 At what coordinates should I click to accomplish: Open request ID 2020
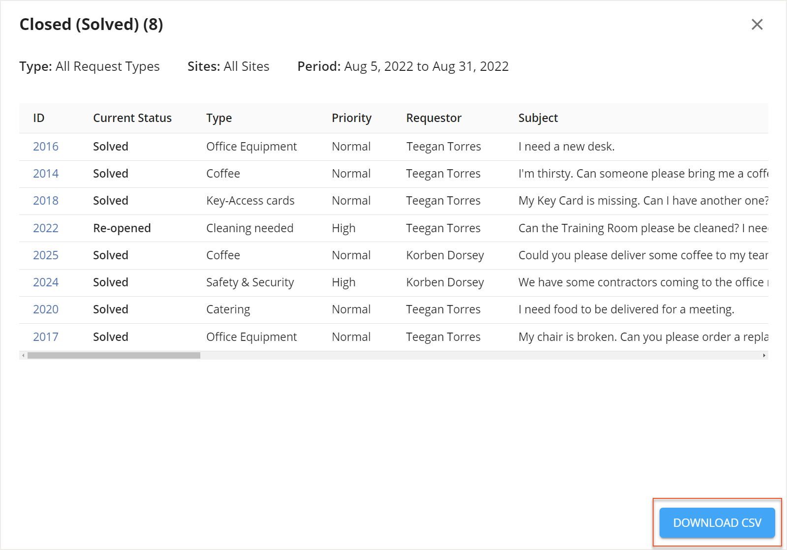tap(46, 309)
